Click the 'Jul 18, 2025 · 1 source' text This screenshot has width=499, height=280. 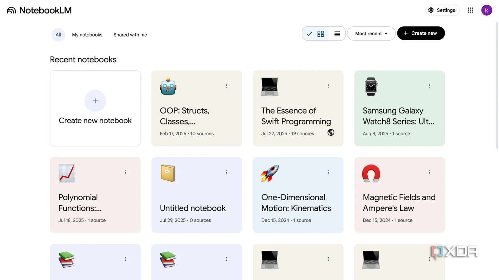pyautogui.click(x=82, y=220)
